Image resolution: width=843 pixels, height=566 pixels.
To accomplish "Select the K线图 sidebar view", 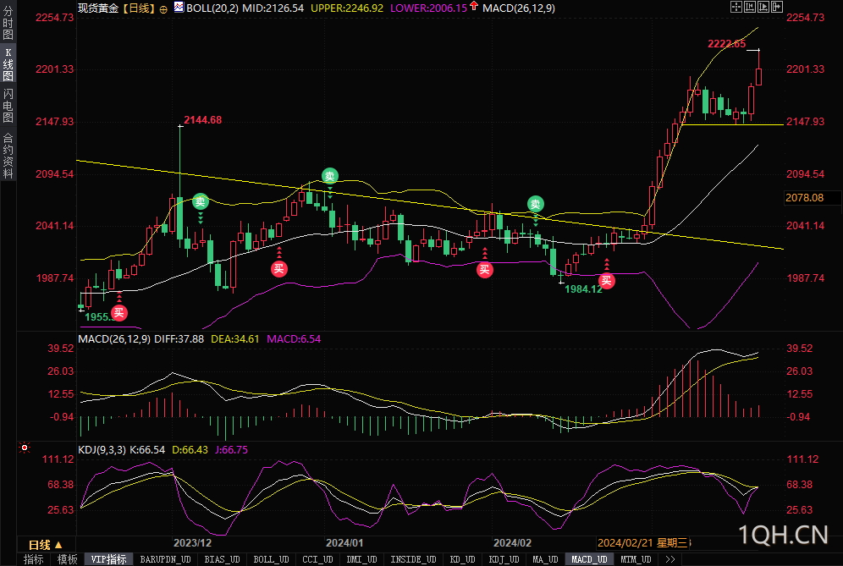I will pos(8,63).
